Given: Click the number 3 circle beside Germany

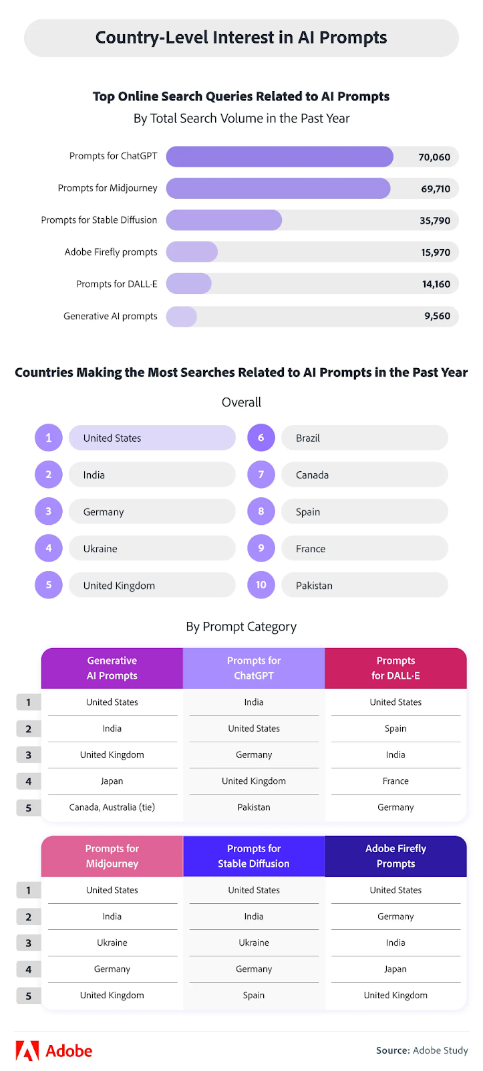Looking at the screenshot, I should [49, 511].
